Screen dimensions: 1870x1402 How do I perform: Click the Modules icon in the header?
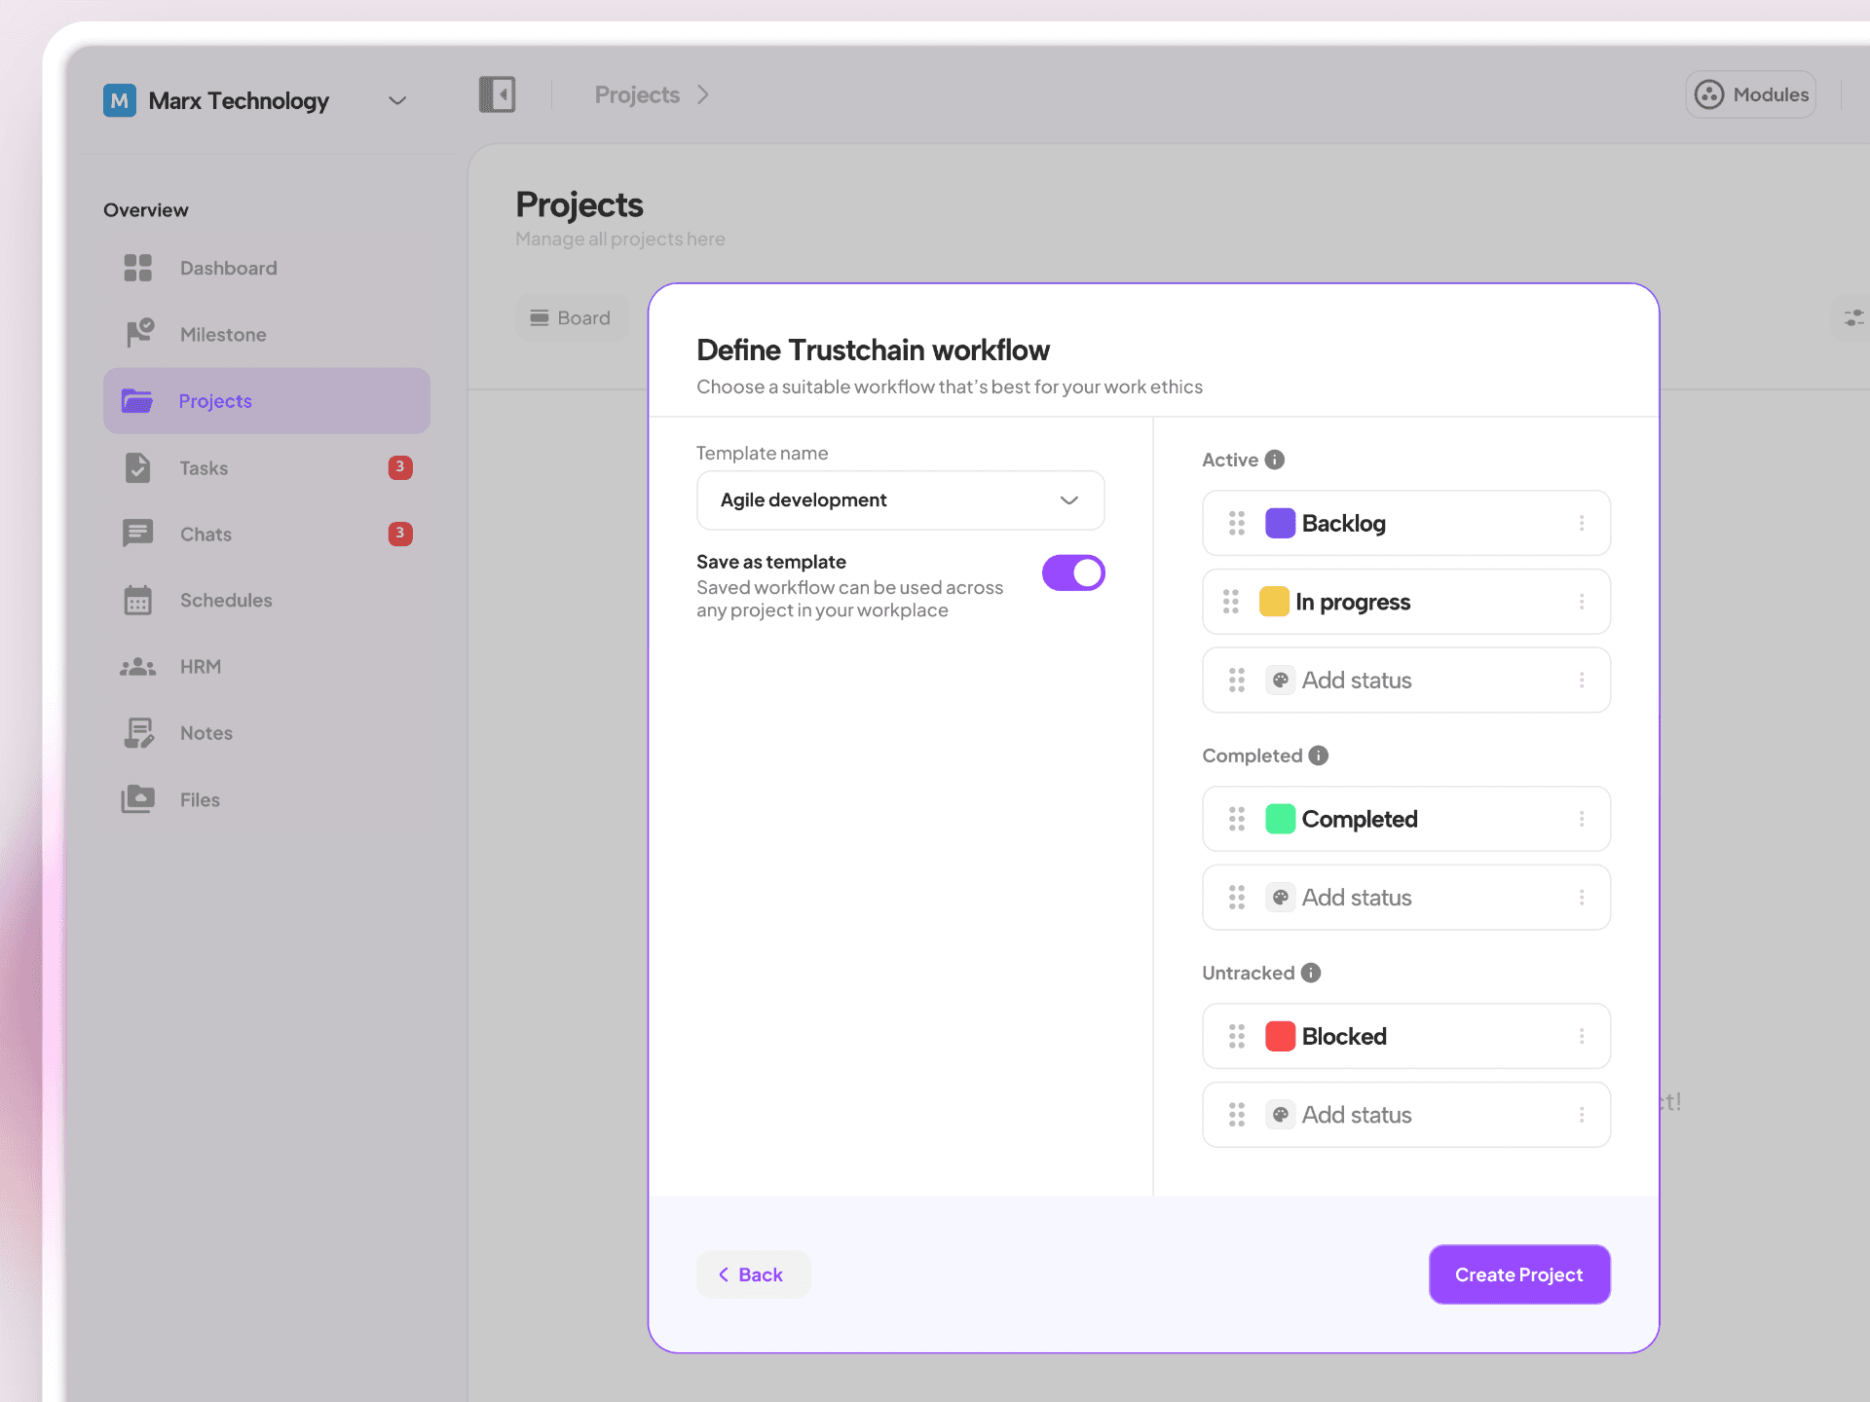1708,94
